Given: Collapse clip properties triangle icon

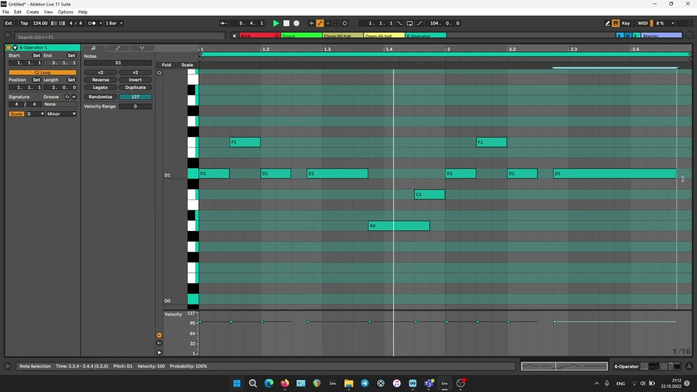Looking at the screenshot, I should click(x=15, y=48).
